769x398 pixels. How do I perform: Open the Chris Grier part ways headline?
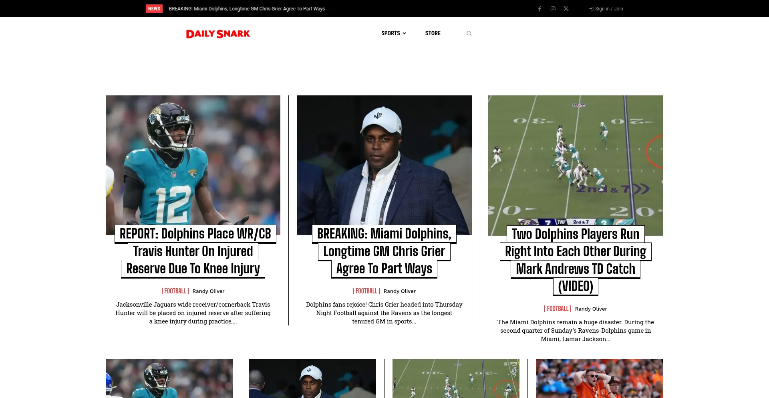coord(384,251)
